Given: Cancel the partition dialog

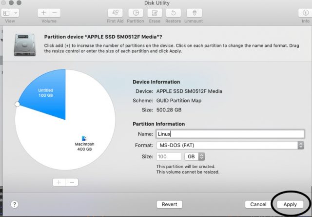Looking at the screenshot, I should click(258, 204).
